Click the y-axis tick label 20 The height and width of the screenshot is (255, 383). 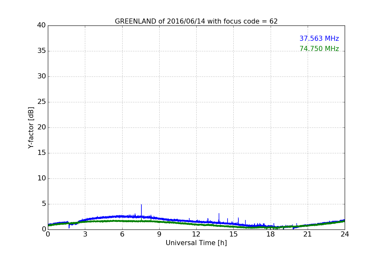[x=41, y=127]
